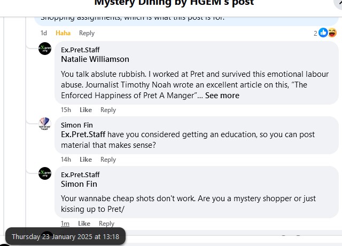Reply to the 1d comment
This screenshot has height=246, width=342.
87,33
